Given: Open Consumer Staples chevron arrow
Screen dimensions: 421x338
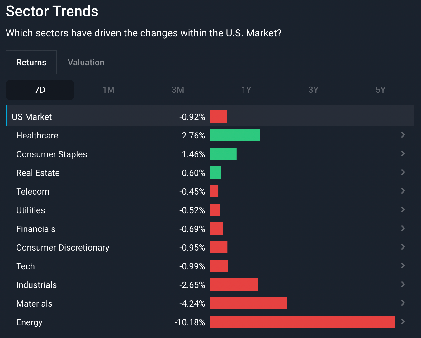Looking at the screenshot, I should coord(403,153).
